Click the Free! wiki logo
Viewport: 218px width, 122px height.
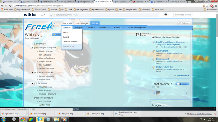tap(40, 26)
